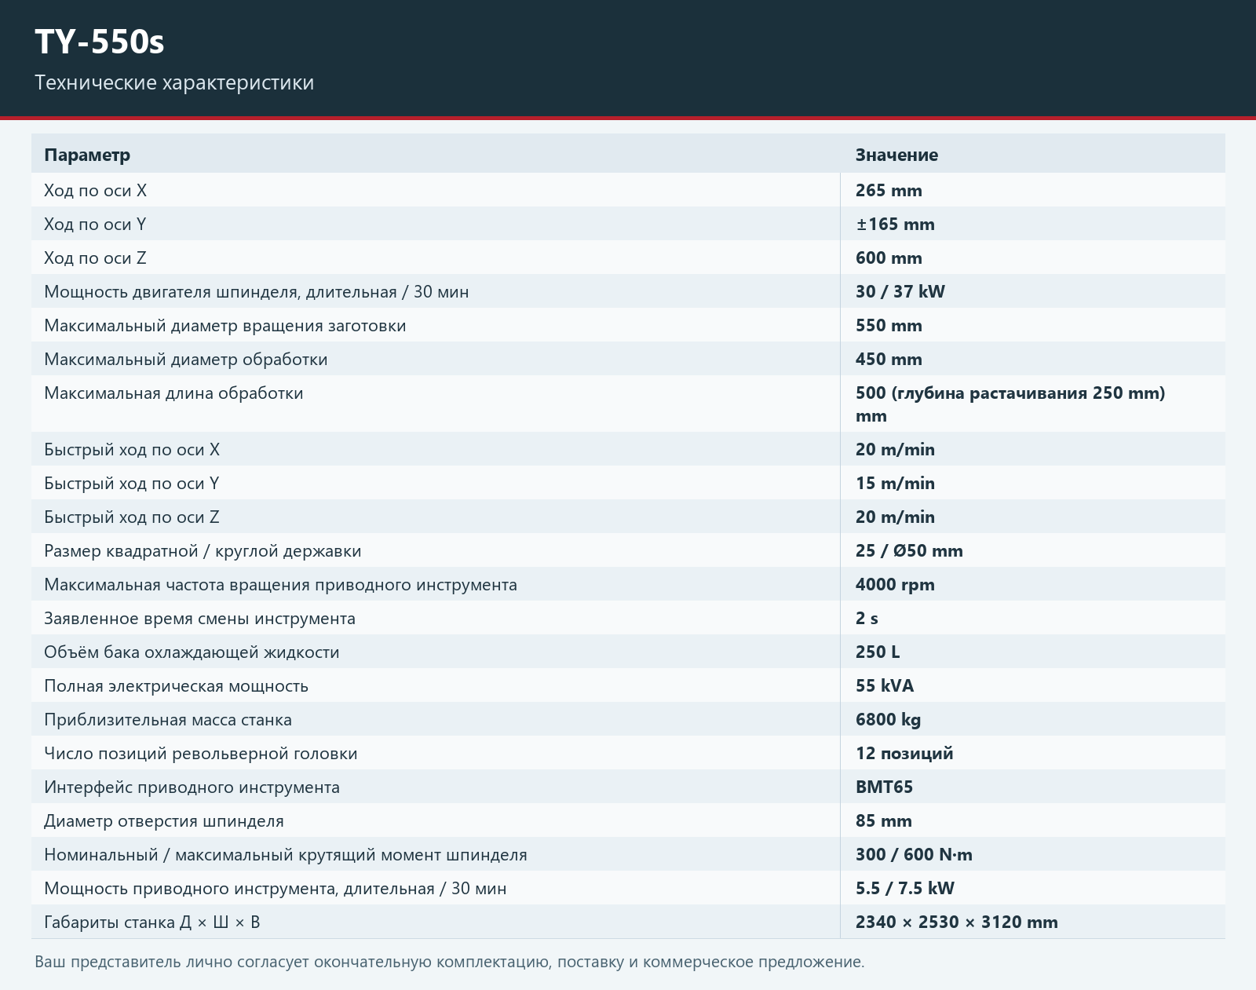Click the footer note about 'Ваш представитель'

coord(449,962)
